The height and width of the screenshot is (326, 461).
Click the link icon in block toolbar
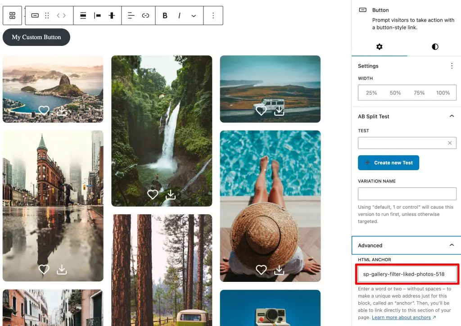tap(145, 16)
